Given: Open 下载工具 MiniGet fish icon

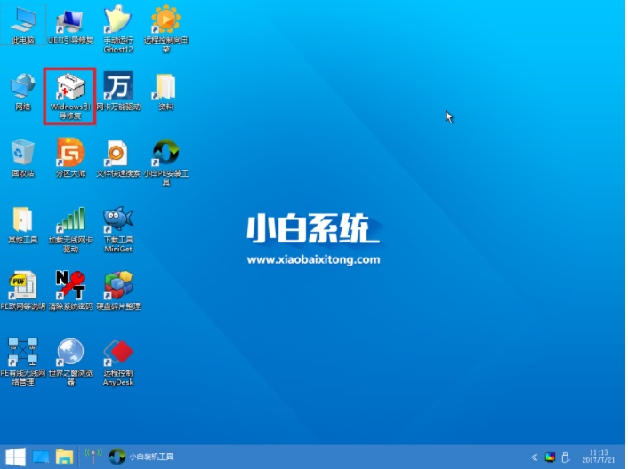Looking at the screenshot, I should tap(117, 221).
